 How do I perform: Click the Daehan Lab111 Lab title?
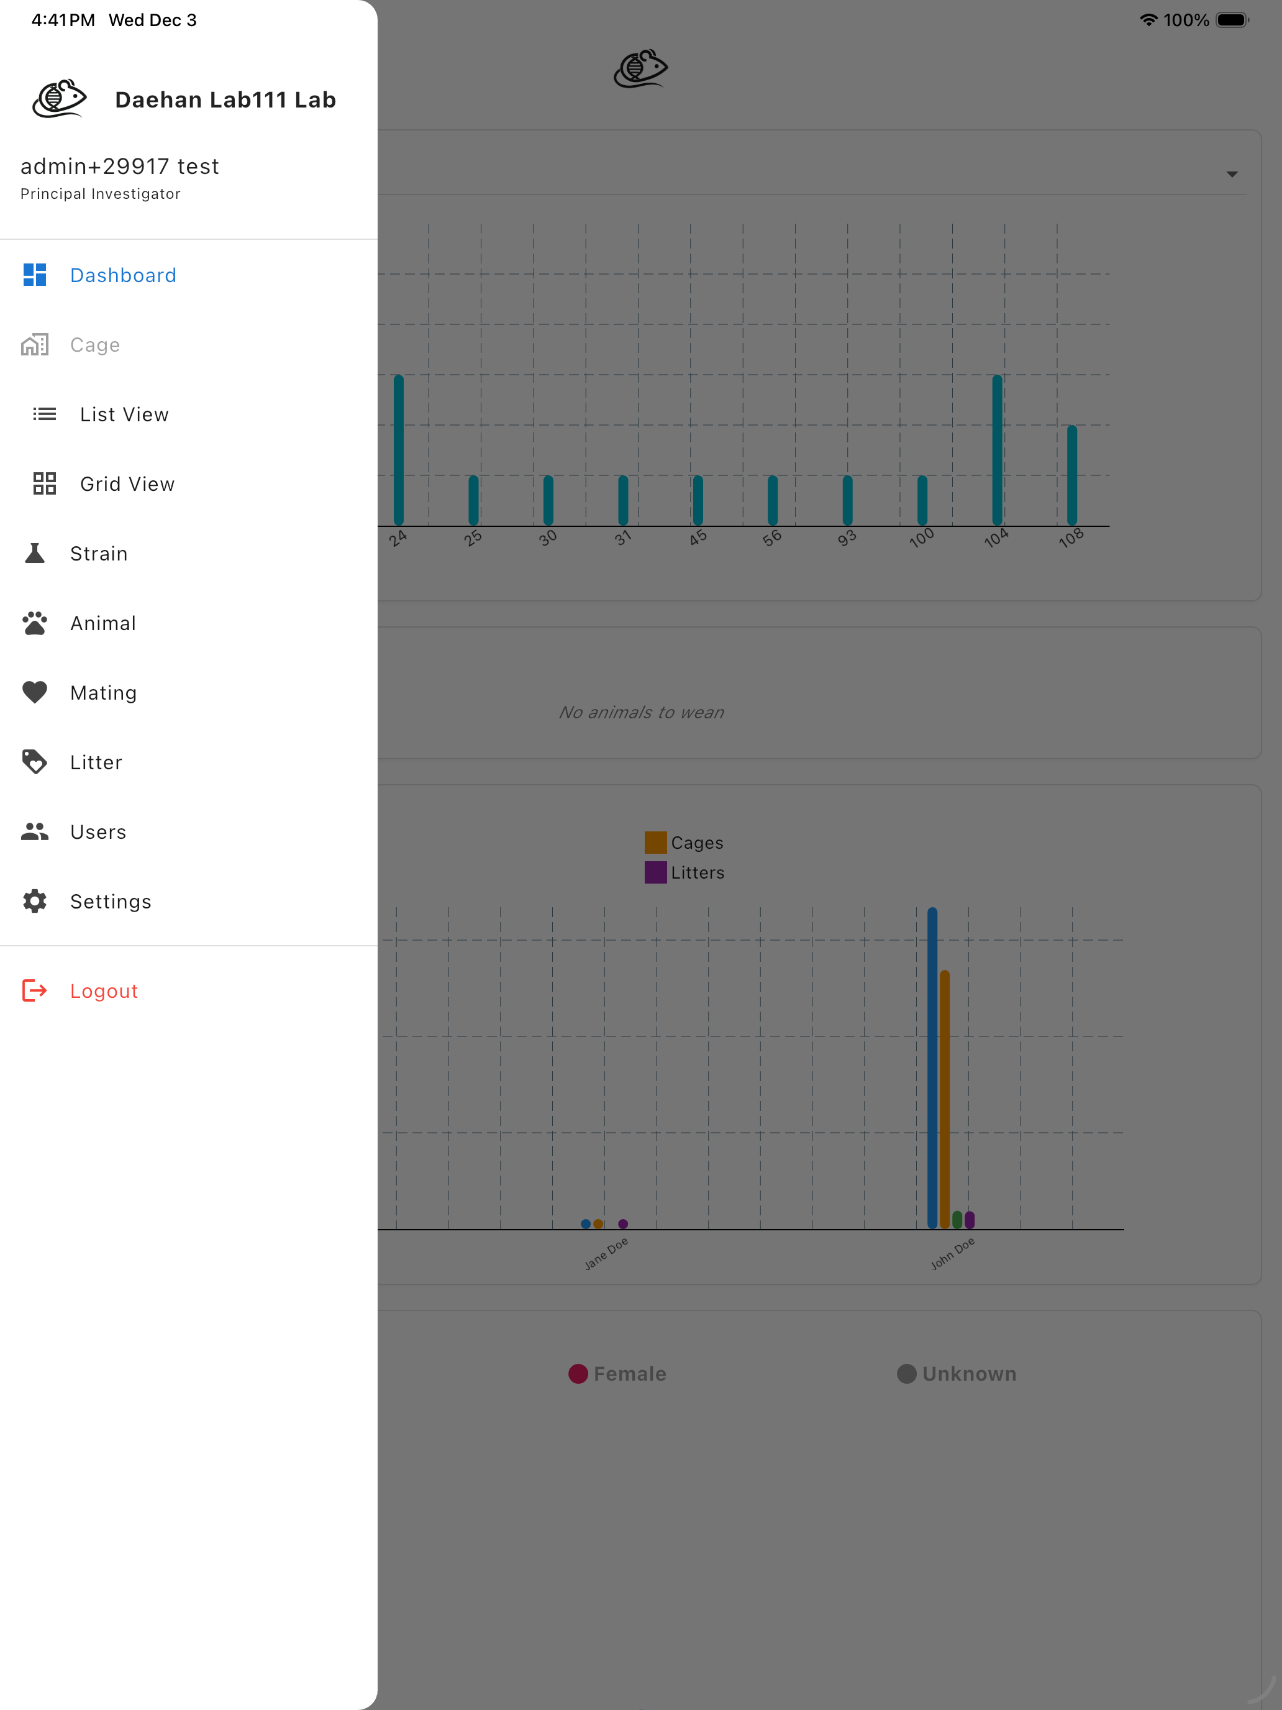[225, 99]
